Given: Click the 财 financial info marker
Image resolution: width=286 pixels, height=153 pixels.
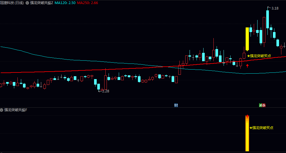Looking at the screenshot, I should tap(176, 105).
